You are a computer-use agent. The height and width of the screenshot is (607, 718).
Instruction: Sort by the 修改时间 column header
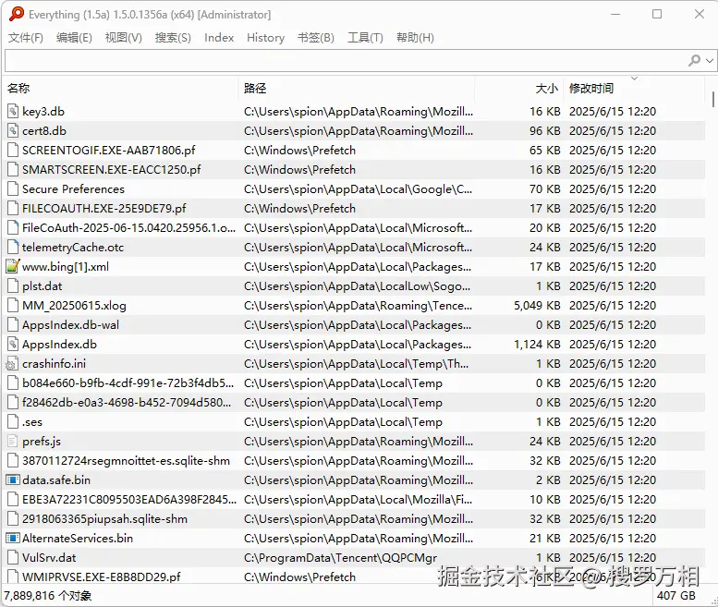click(634, 88)
